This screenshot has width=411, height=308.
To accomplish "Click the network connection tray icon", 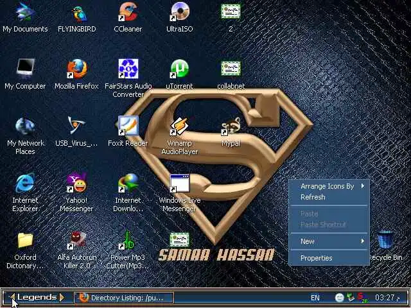I will coord(351,298).
